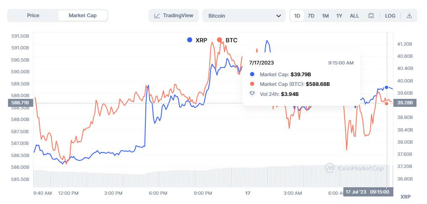This screenshot has width=427, height=204.
Task: Click the download chart icon
Action: tap(409, 16)
